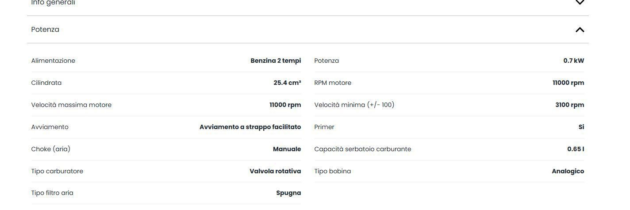Click the Avviamento a strappo facilitato value
The width and height of the screenshot is (630, 210).
[250, 127]
